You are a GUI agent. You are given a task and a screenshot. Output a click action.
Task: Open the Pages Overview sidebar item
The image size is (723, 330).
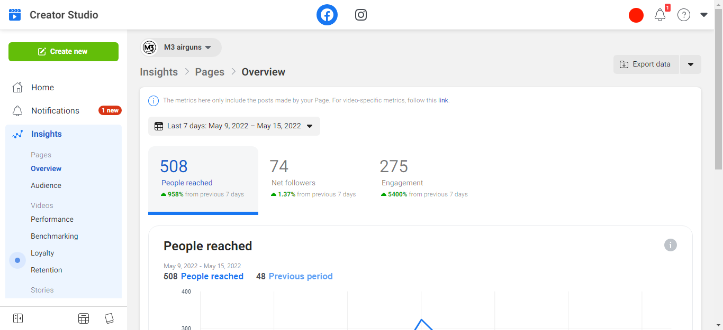pyautogui.click(x=46, y=168)
